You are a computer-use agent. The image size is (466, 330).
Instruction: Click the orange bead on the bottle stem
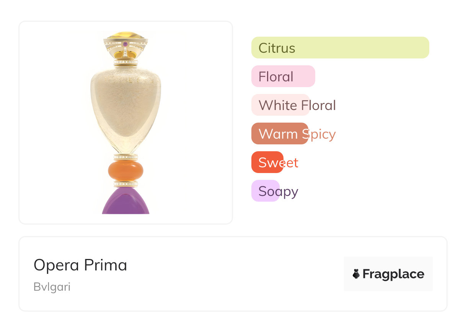point(125,170)
